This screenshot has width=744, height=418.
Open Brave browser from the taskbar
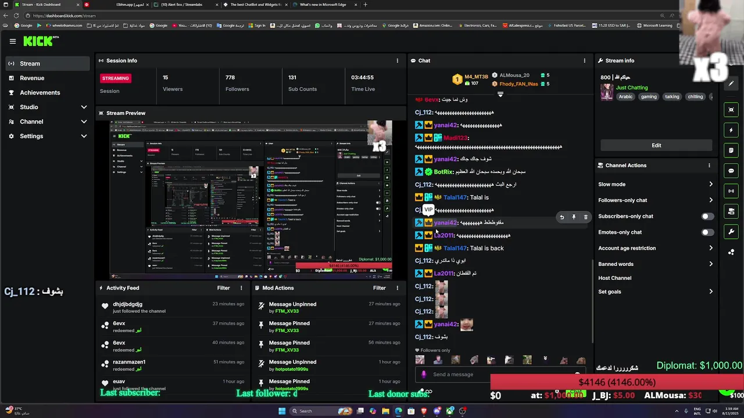click(x=424, y=411)
